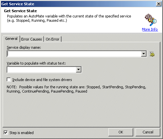
Task: Close the Get Service State dialog
Action: tap(159, 4)
